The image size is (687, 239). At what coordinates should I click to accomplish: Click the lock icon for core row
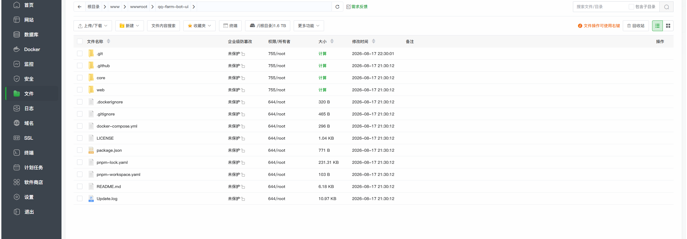click(x=243, y=78)
